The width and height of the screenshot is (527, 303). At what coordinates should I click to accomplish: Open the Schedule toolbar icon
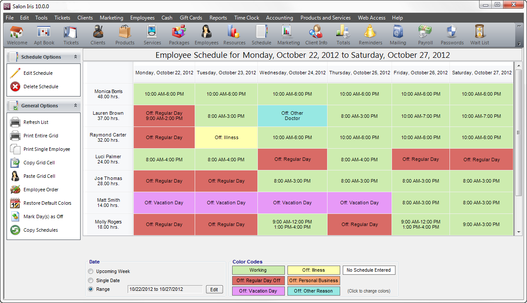click(x=261, y=35)
